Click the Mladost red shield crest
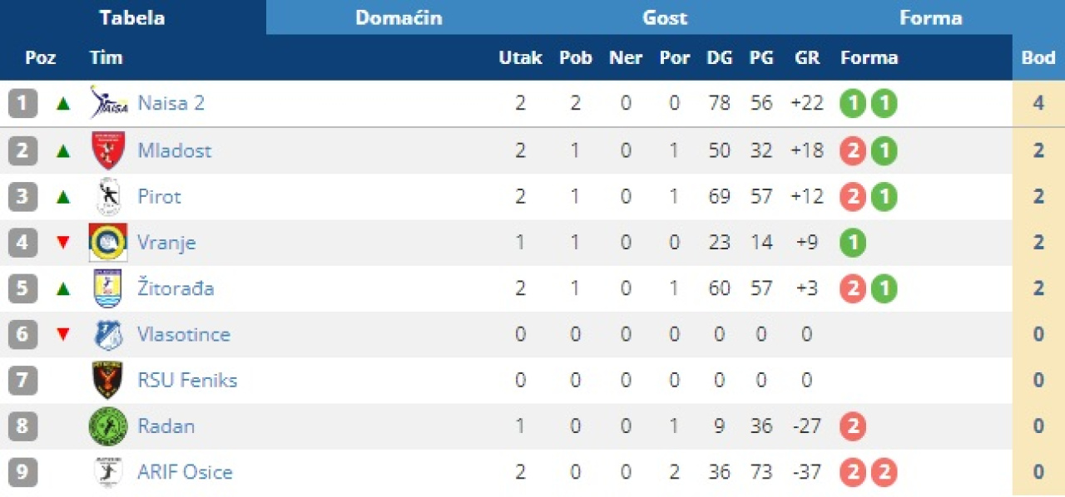This screenshot has width=1065, height=497. (x=108, y=150)
